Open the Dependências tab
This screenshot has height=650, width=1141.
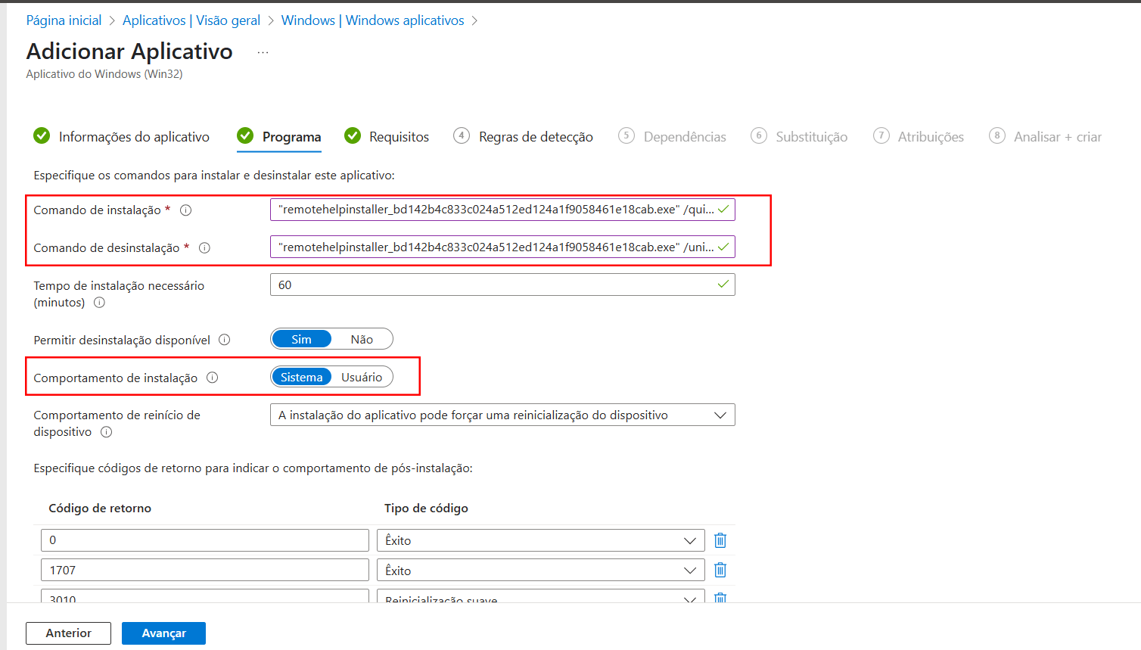pyautogui.click(x=673, y=136)
